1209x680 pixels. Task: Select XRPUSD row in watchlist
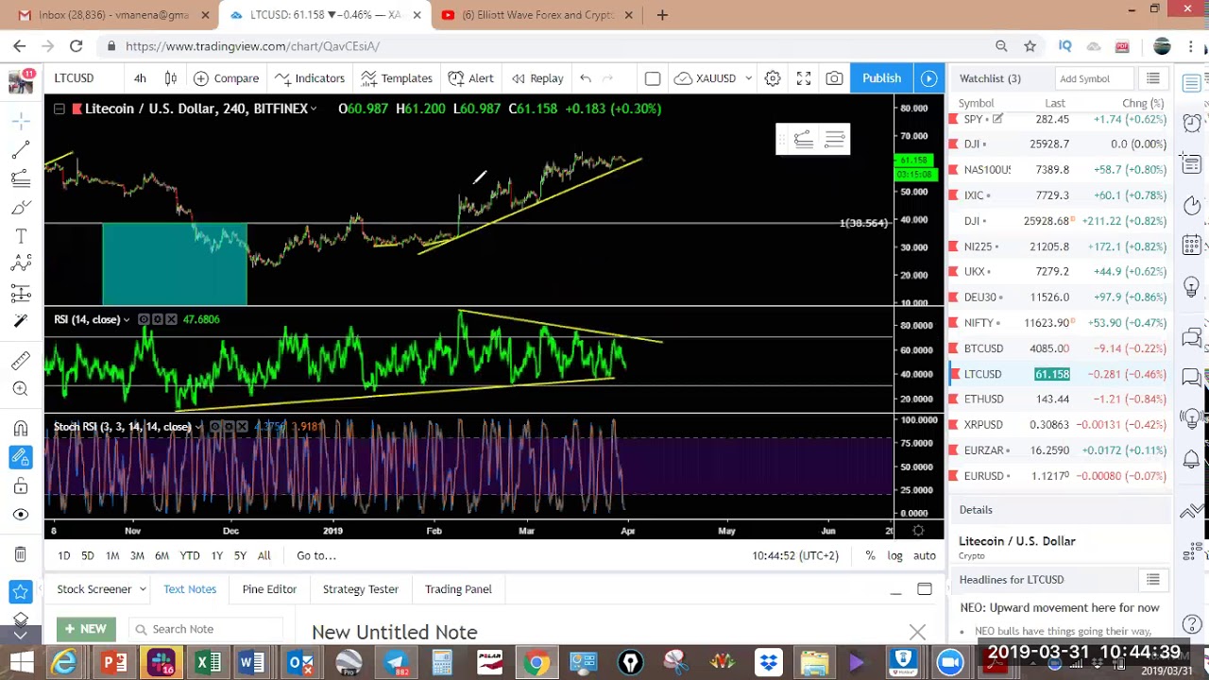pyautogui.click(x=1061, y=425)
